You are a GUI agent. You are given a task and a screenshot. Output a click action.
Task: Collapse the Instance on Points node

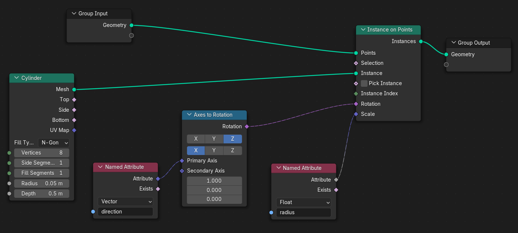(363, 30)
